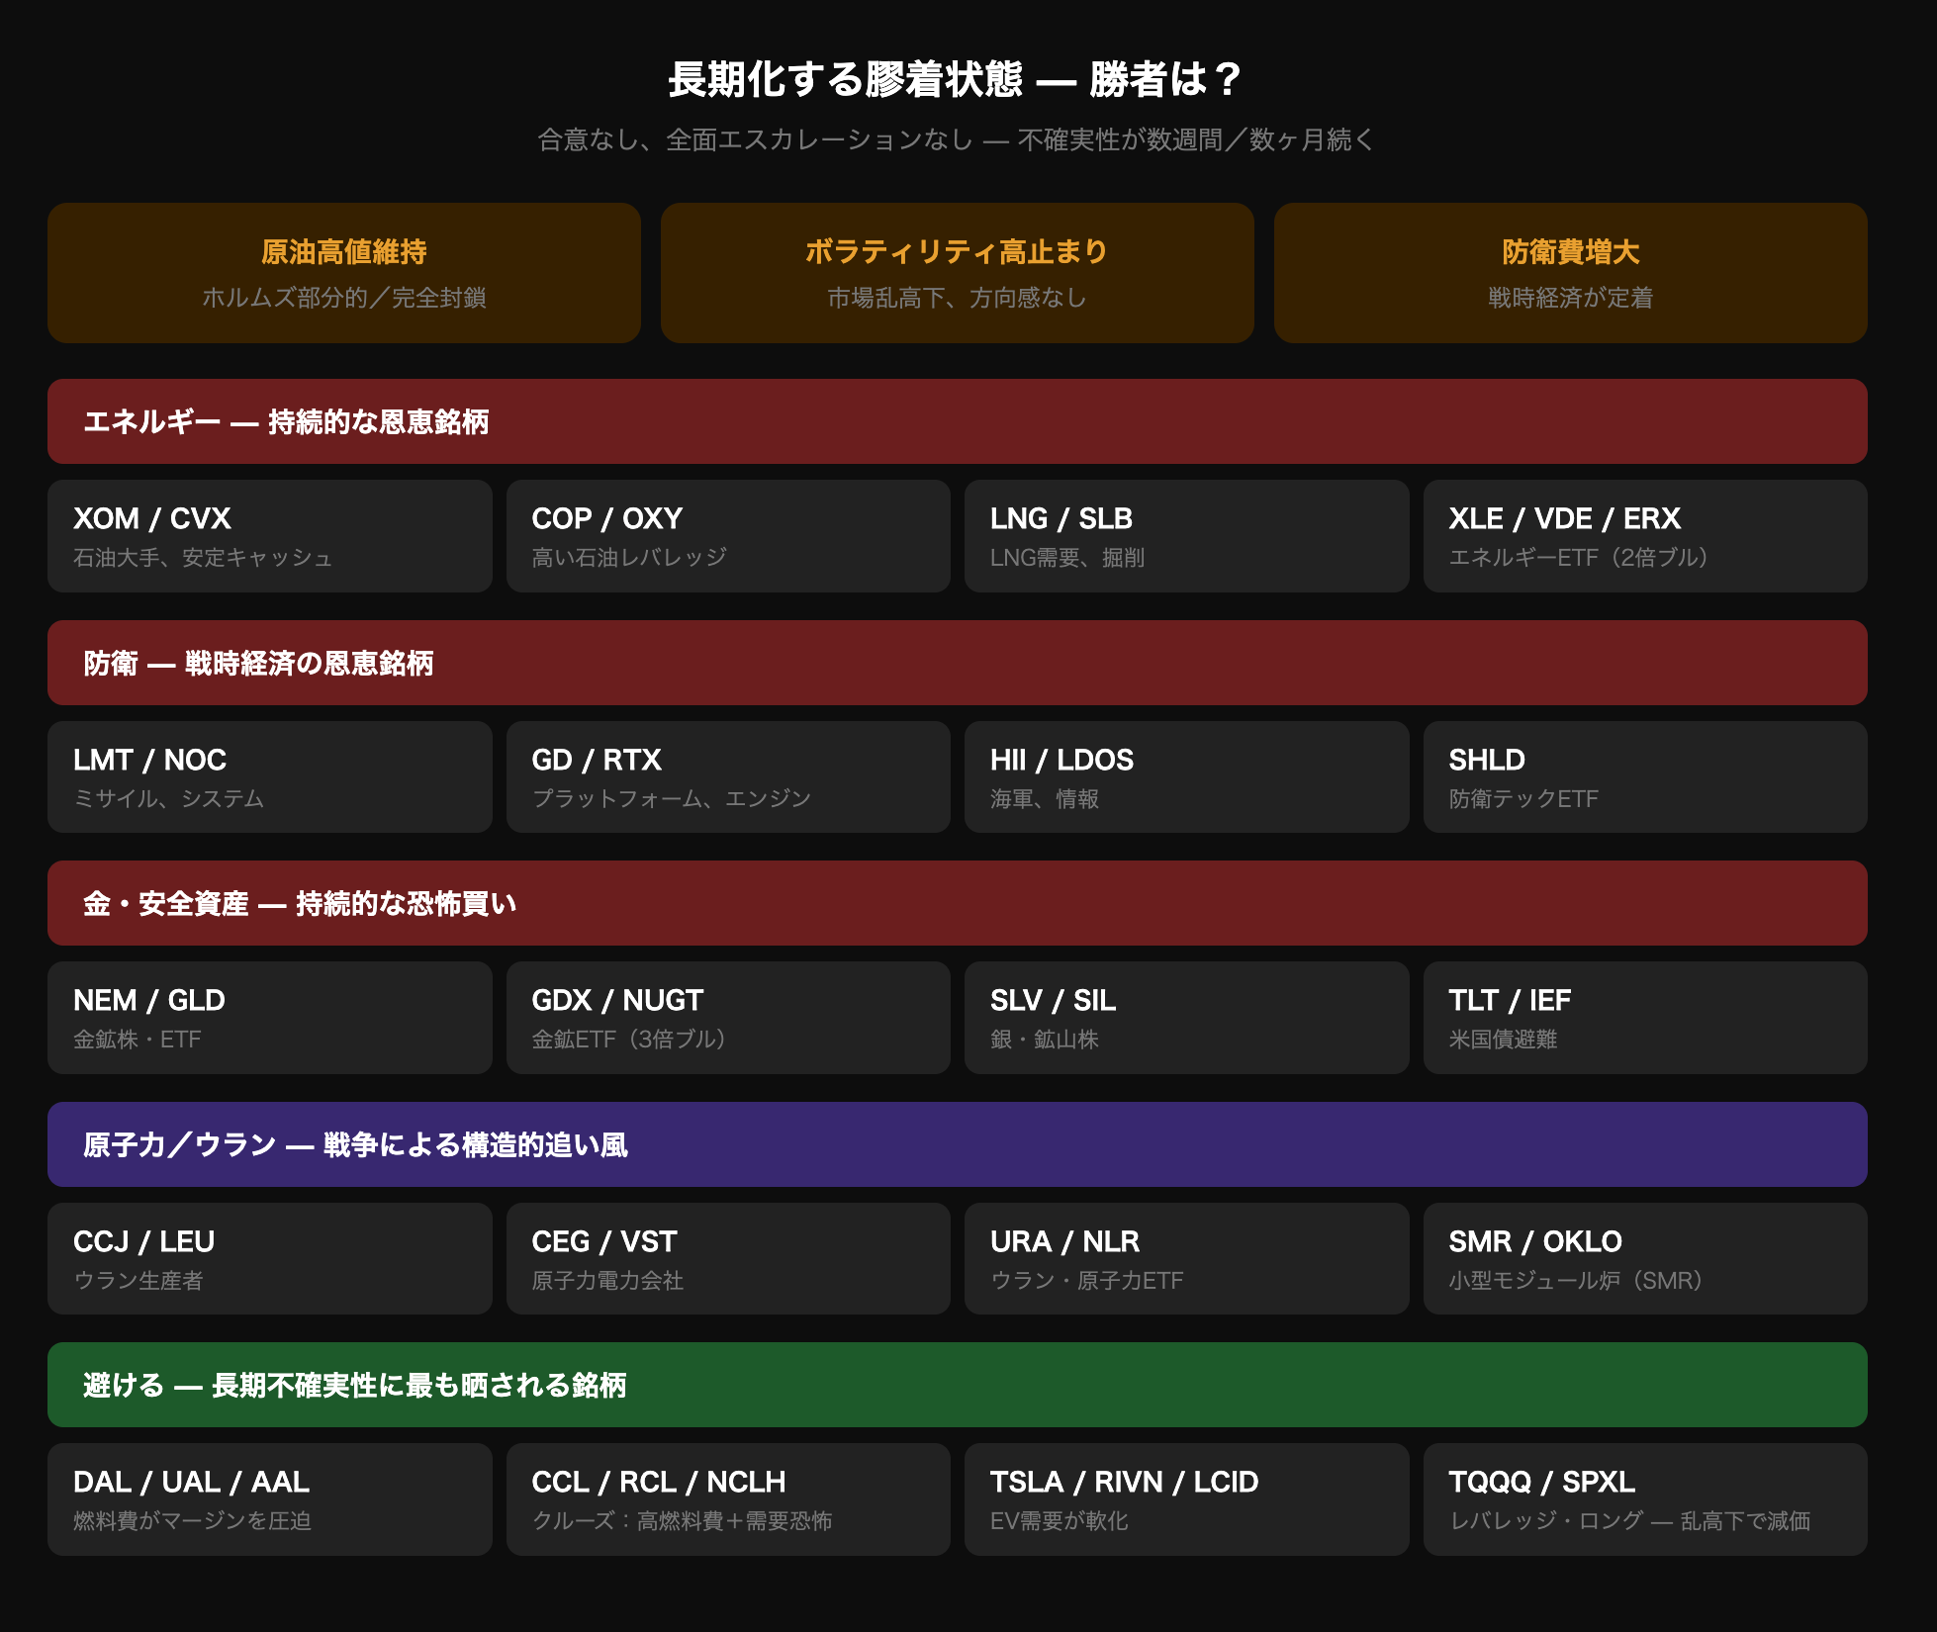Click the XOM / CVX card
1937x1632 pixels.
(269, 536)
